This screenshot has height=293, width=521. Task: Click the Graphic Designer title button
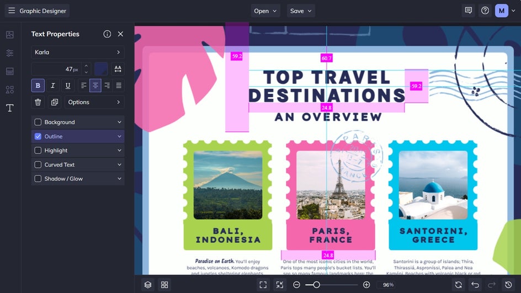[x=37, y=10]
